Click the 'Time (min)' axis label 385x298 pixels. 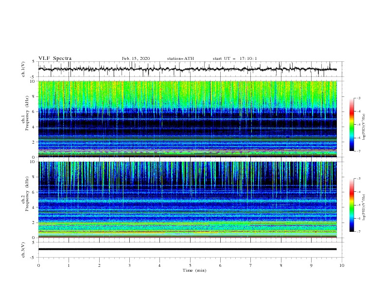point(194,270)
